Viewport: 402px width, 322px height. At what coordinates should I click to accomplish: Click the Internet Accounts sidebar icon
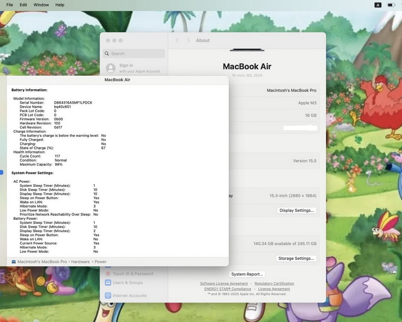point(108,295)
